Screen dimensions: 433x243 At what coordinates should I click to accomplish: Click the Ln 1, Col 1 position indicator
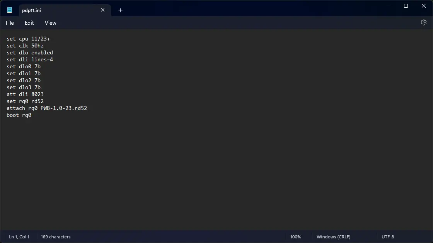[x=19, y=237]
